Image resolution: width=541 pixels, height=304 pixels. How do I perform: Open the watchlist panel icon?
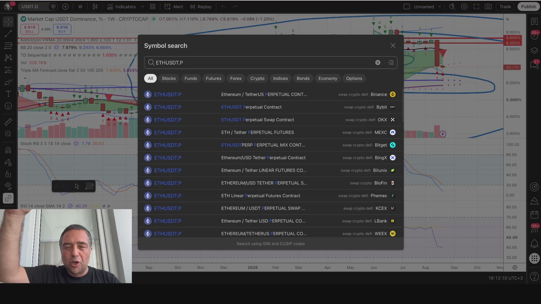click(x=534, y=21)
